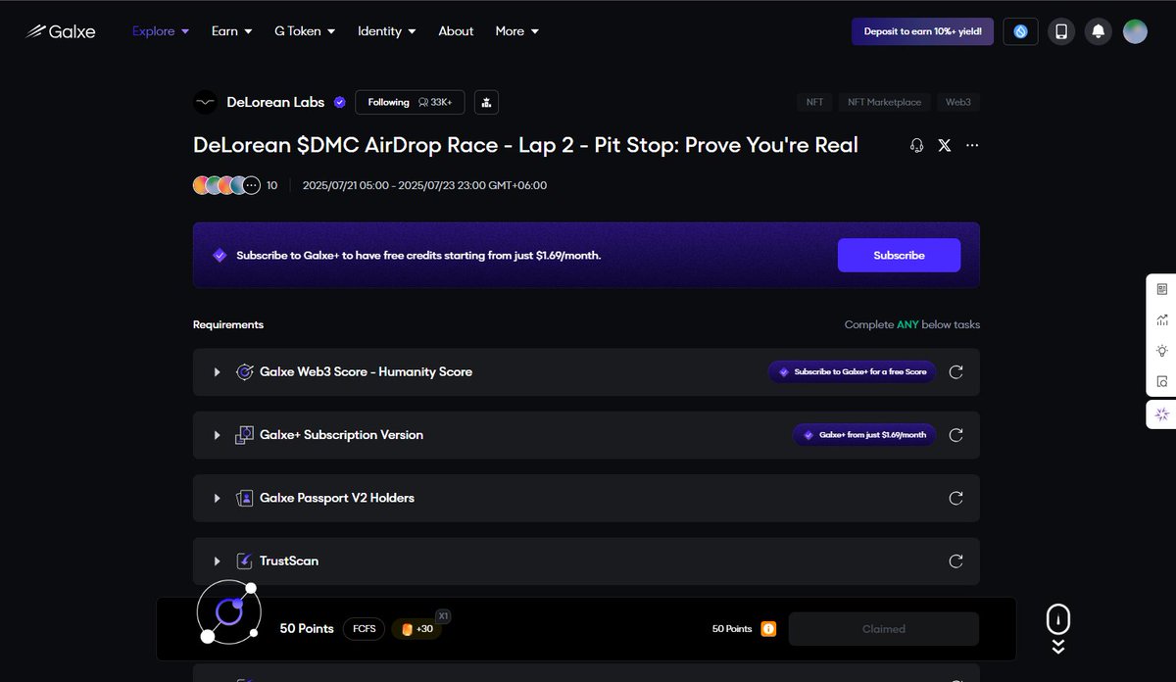This screenshot has width=1176, height=682.
Task: Select the NFT Marketplace tag
Action: pyautogui.click(x=884, y=102)
